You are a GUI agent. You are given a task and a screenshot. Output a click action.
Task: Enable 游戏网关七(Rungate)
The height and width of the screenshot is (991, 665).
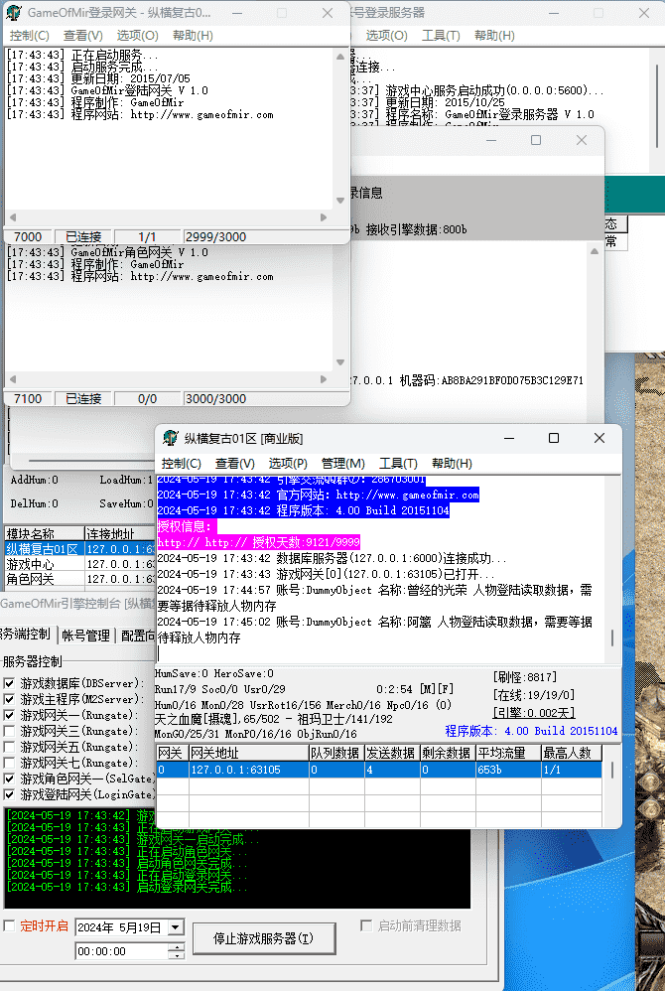(x=10, y=763)
